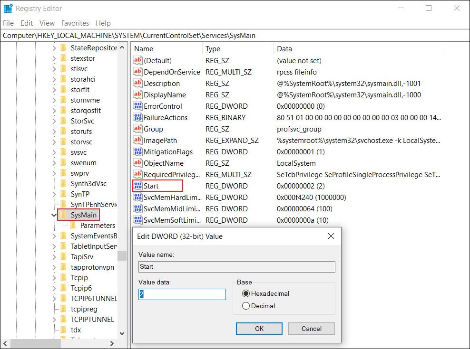Click the ErrorControl DWORD value icon
The image size is (470, 349).
(x=138, y=106)
